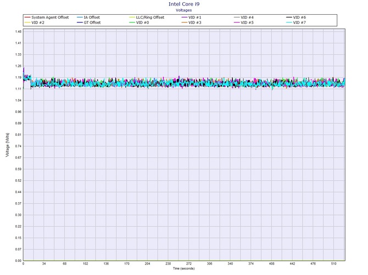The width and height of the screenshot is (368, 275).
Task: Click the 0.00 tick label on the voltage axis
Action: (x=19, y=261)
